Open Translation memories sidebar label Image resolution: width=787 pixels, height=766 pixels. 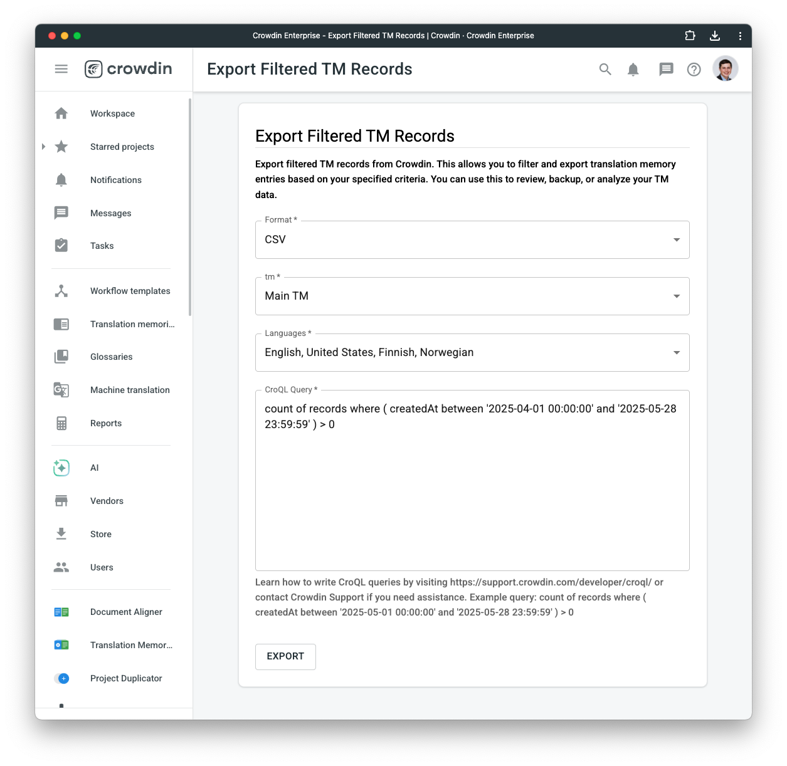tap(132, 324)
